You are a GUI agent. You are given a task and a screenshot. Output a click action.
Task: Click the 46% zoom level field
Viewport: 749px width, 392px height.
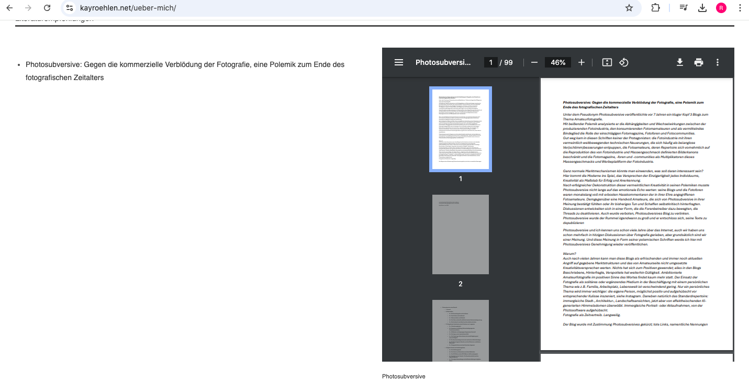pyautogui.click(x=558, y=62)
